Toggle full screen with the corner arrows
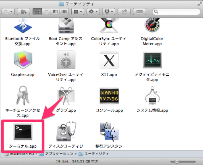 (x=199, y=4)
